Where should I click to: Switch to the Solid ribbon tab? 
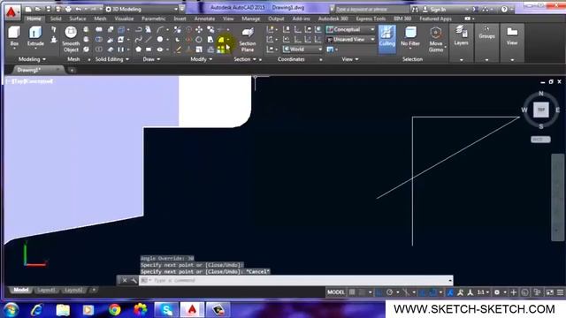(56, 19)
